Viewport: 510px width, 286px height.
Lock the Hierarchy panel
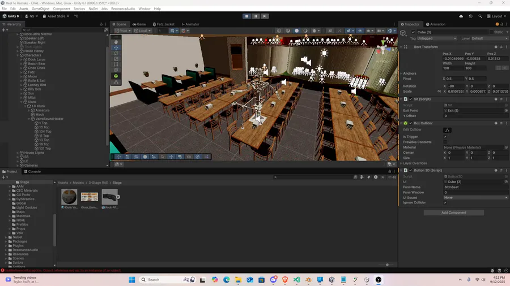(101, 24)
